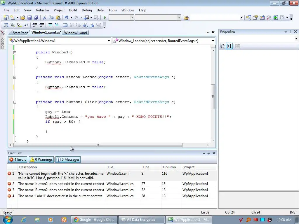Open the Find combo box dropdown arrow
Viewport: 299px width, 224px height.
[x=241, y=18]
